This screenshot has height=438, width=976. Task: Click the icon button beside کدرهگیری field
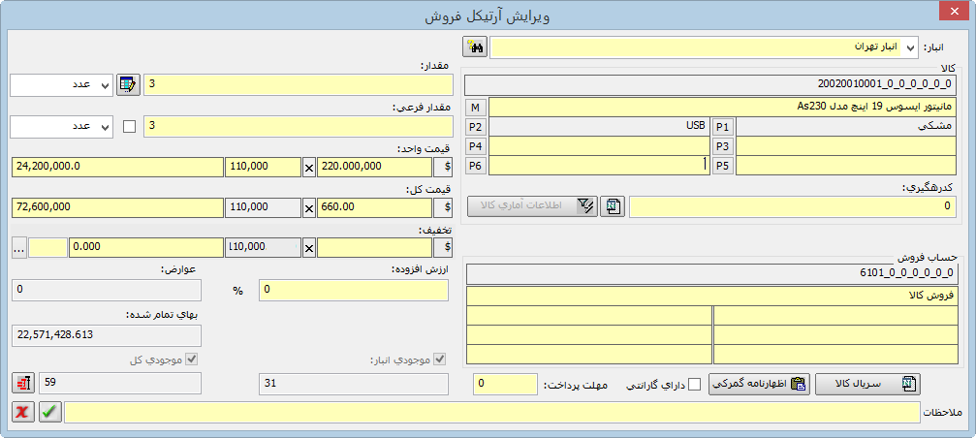click(613, 205)
